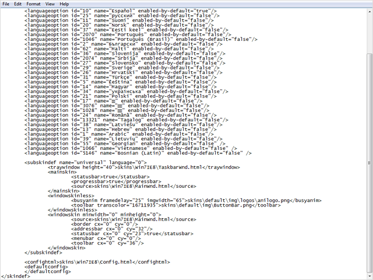Place cursor on the Español languageoption line

coord(117,11)
